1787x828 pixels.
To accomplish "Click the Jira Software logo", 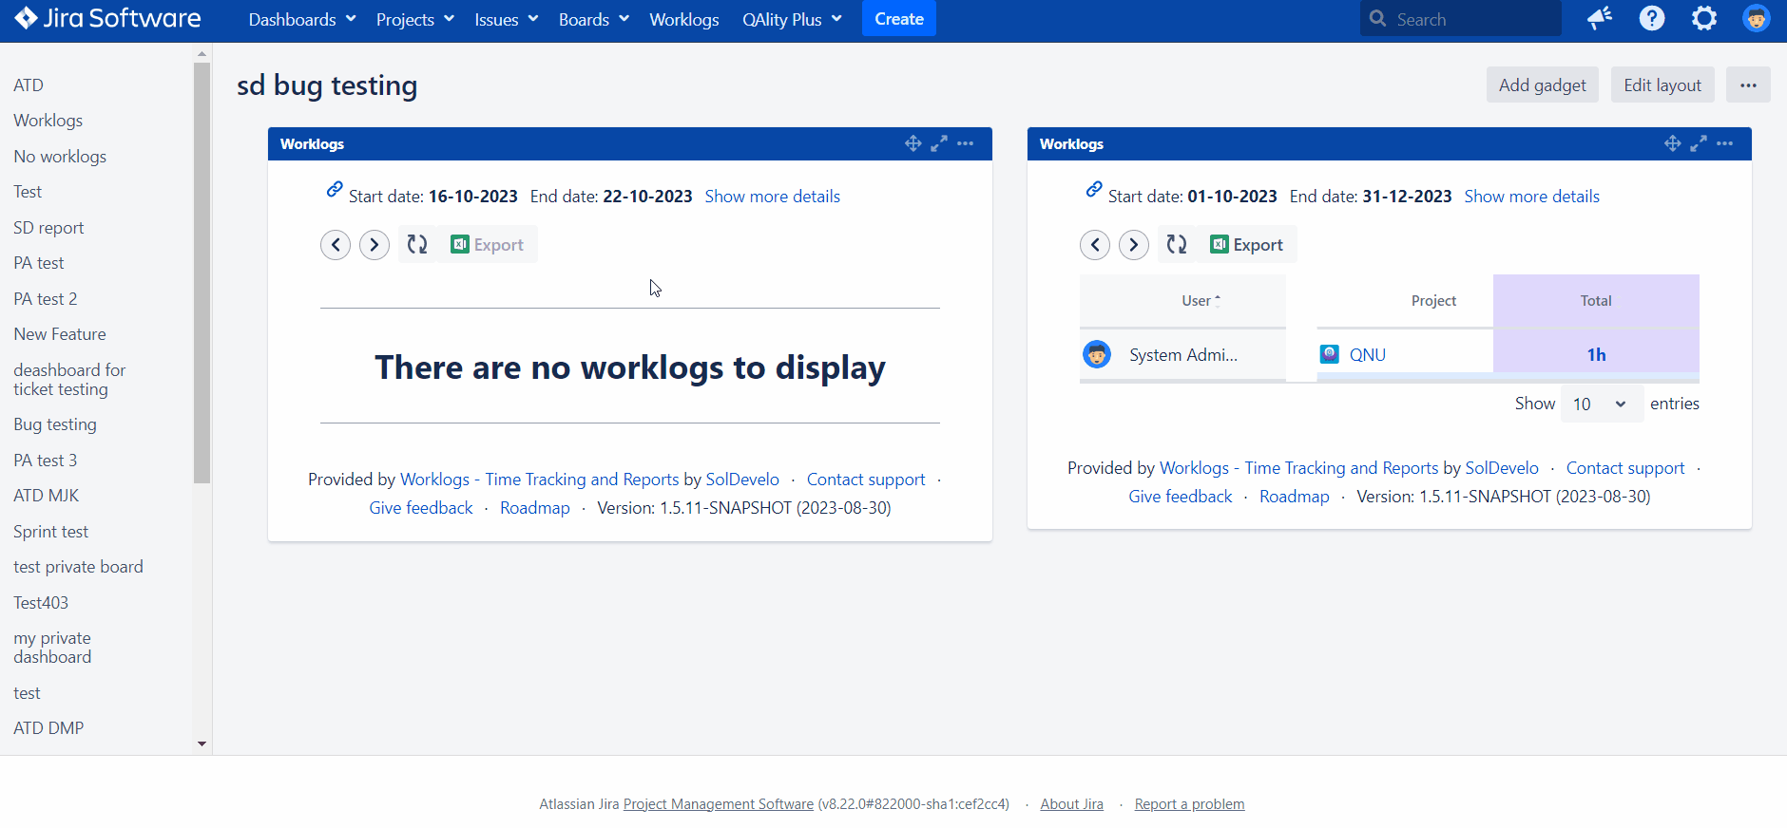I will pyautogui.click(x=107, y=18).
